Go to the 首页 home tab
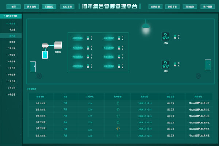Image resolution: width=219 pixels, height=146 pixels. click(x=14, y=7)
